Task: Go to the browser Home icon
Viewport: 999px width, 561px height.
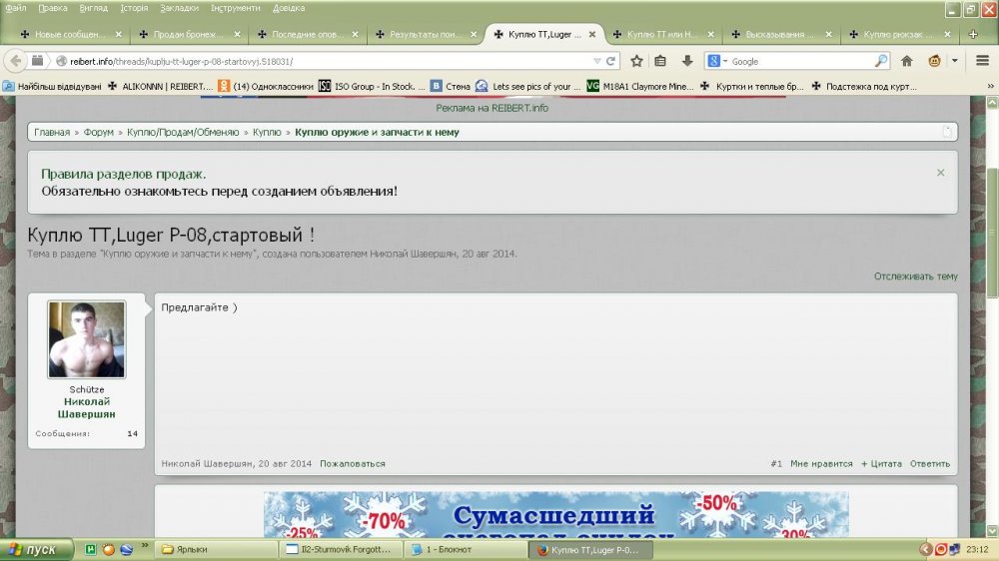Action: pyautogui.click(x=907, y=61)
